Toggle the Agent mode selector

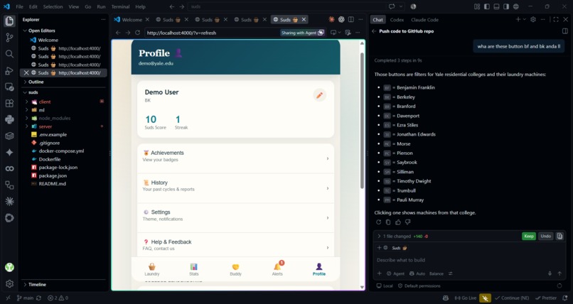(x=395, y=273)
